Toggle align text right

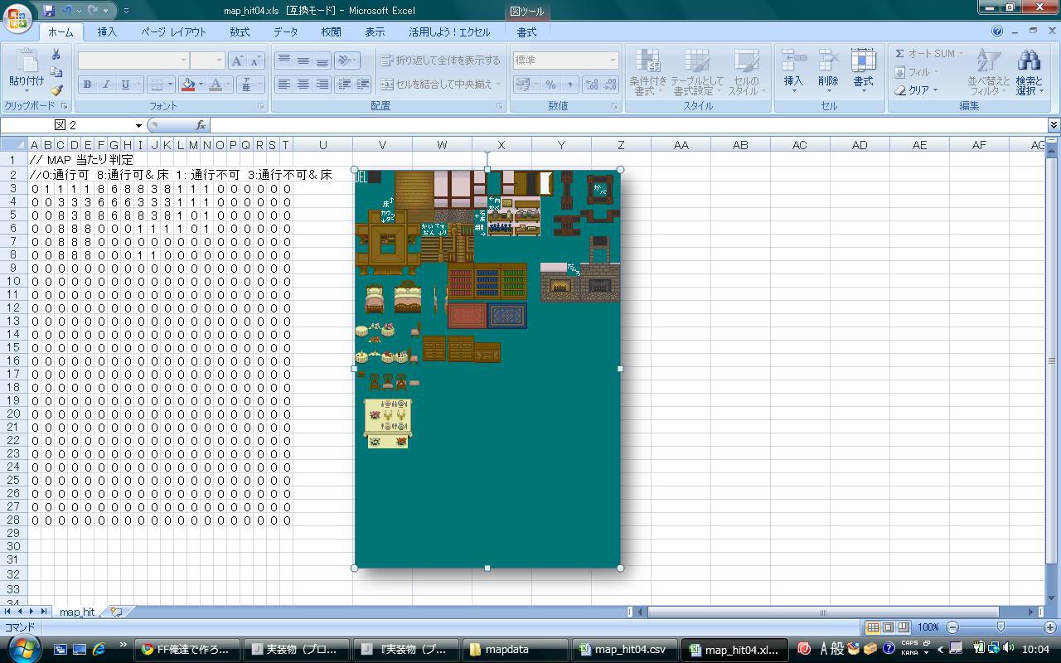tap(322, 85)
